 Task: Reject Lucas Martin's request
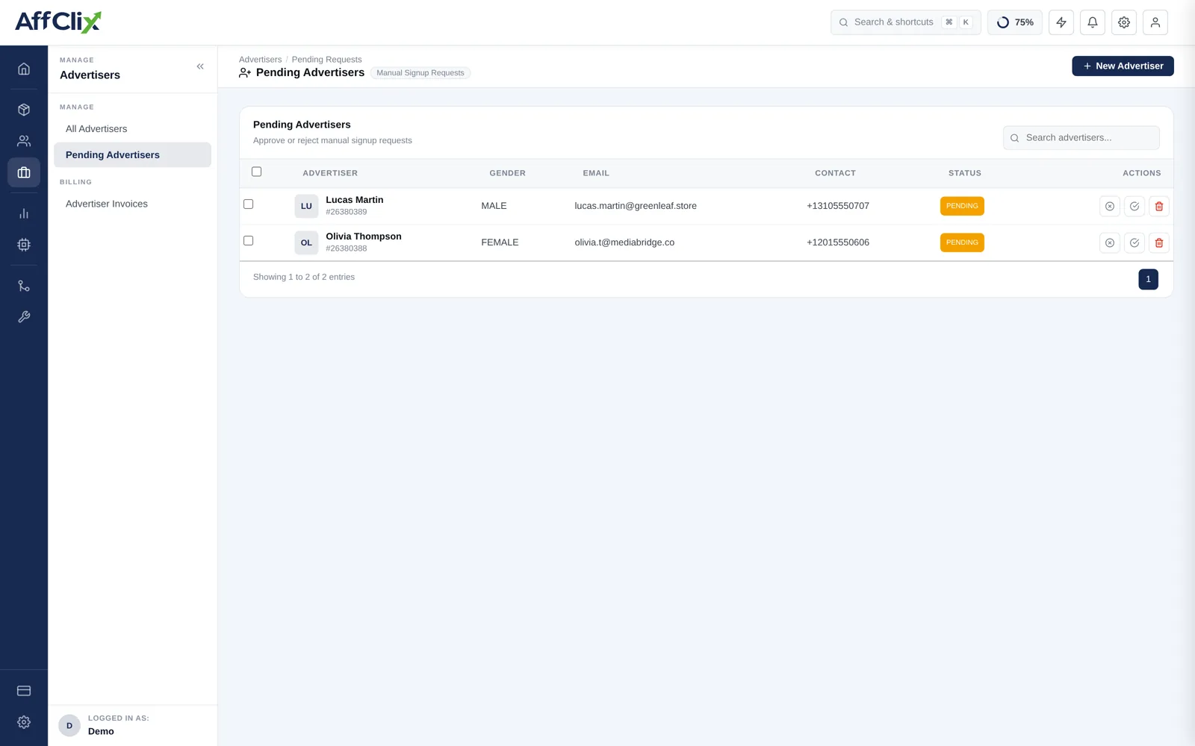click(x=1110, y=206)
